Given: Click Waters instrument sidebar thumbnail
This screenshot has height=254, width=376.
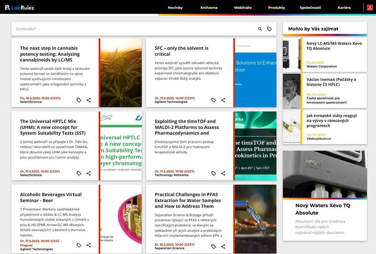Looking at the screenshot, I should [292, 55].
